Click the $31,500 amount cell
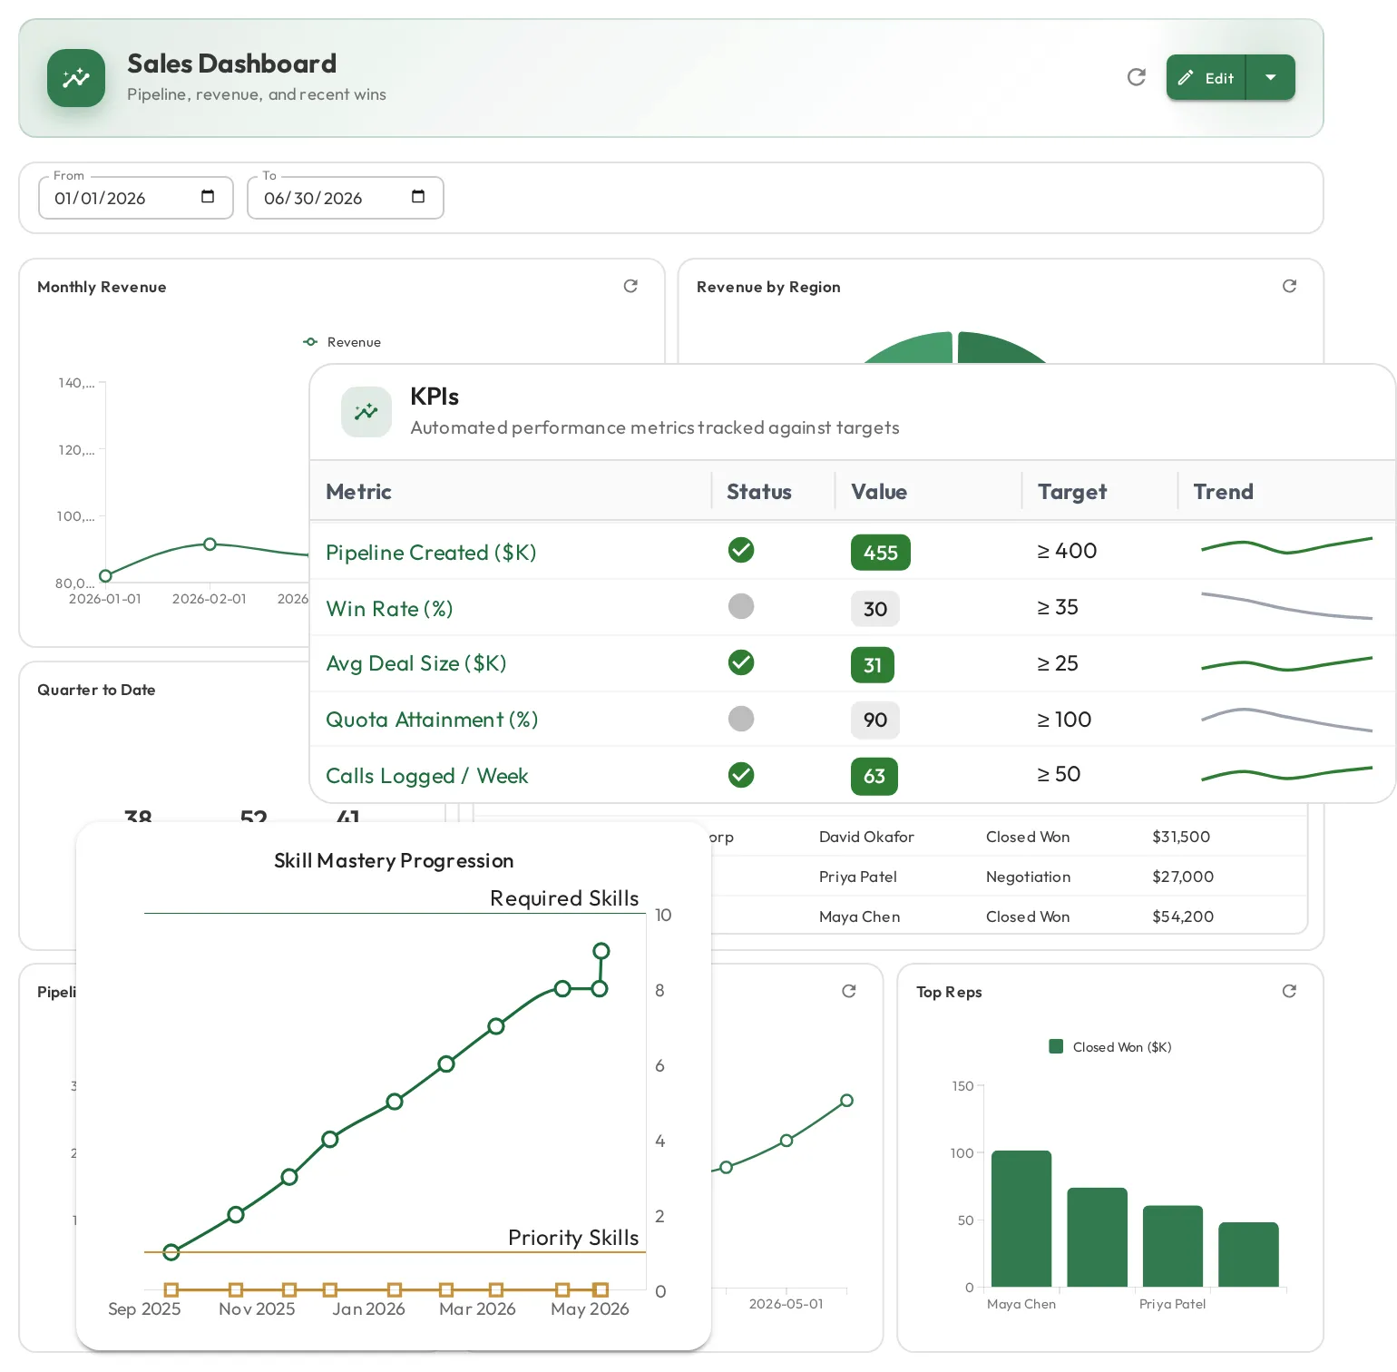 1181,837
